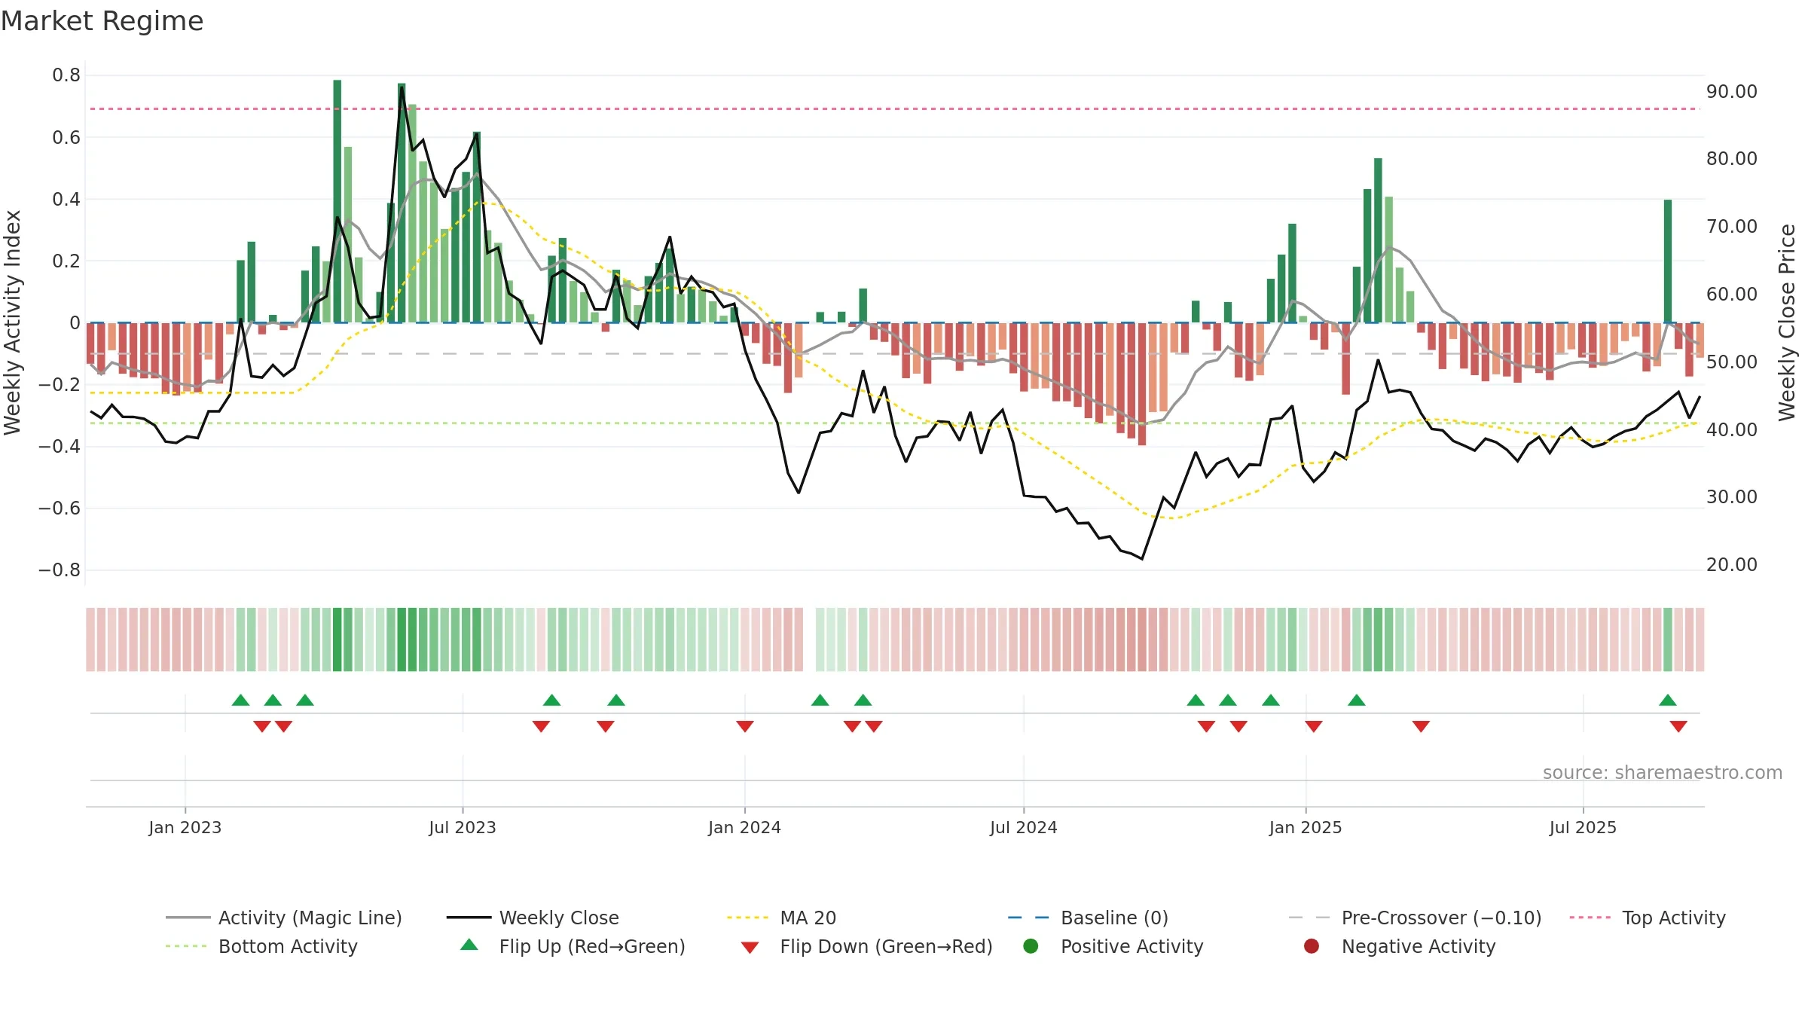Click the Baseline (0) legend entry

[x=1088, y=918]
